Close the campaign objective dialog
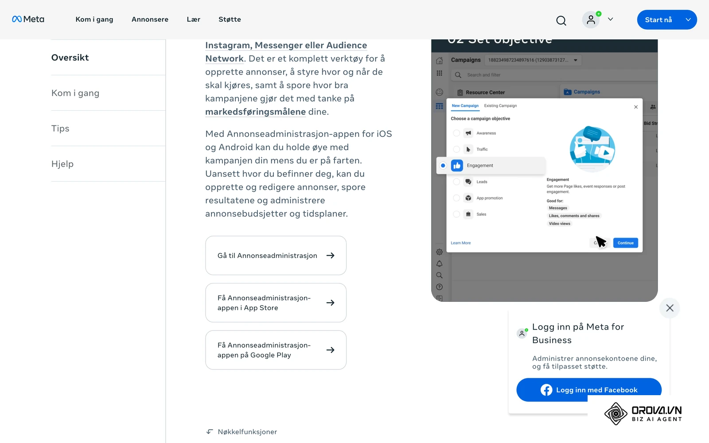The height and width of the screenshot is (443, 709). (x=636, y=107)
